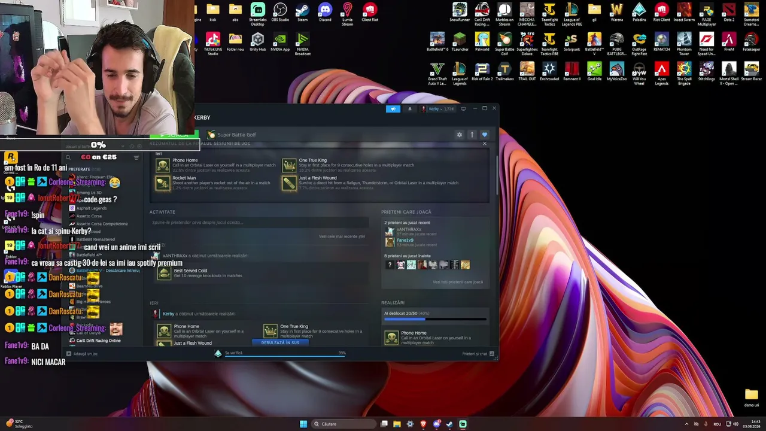The height and width of the screenshot is (431, 766).
Task: Open File Explorer from the taskbar
Action: [397, 424]
